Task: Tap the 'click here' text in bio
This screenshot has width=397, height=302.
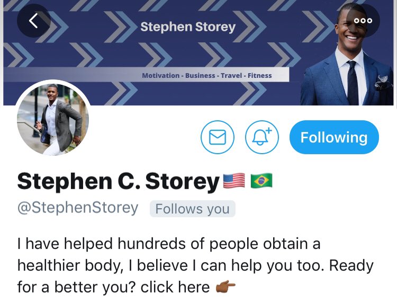Action: coord(175,287)
